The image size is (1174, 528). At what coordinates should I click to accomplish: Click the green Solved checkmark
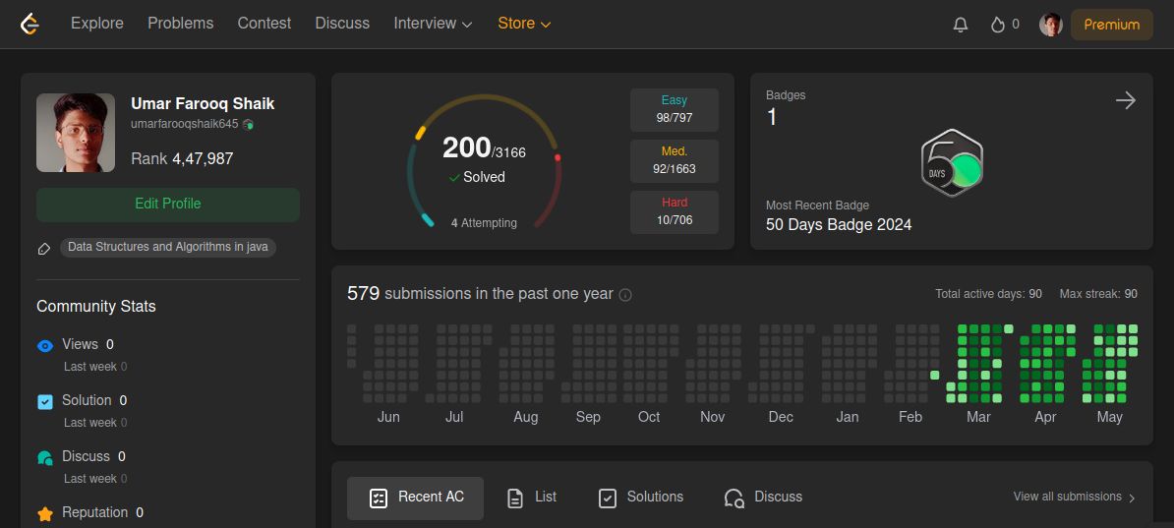pos(453,178)
